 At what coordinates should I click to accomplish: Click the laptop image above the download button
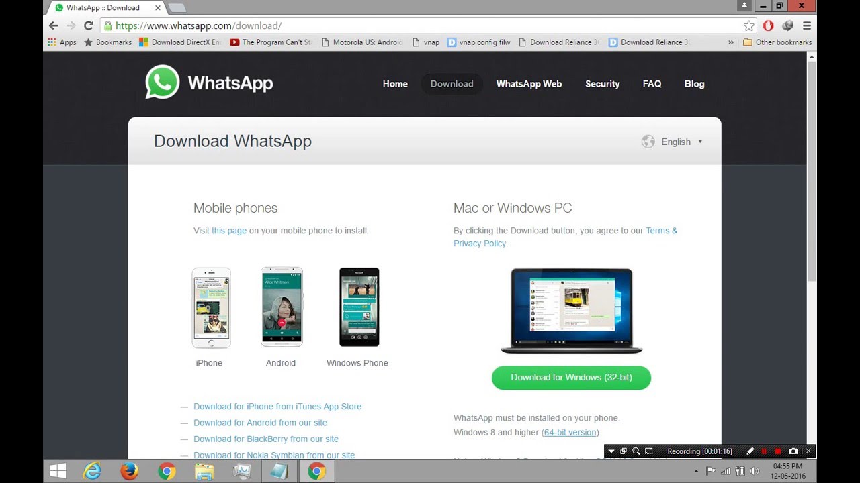click(572, 311)
